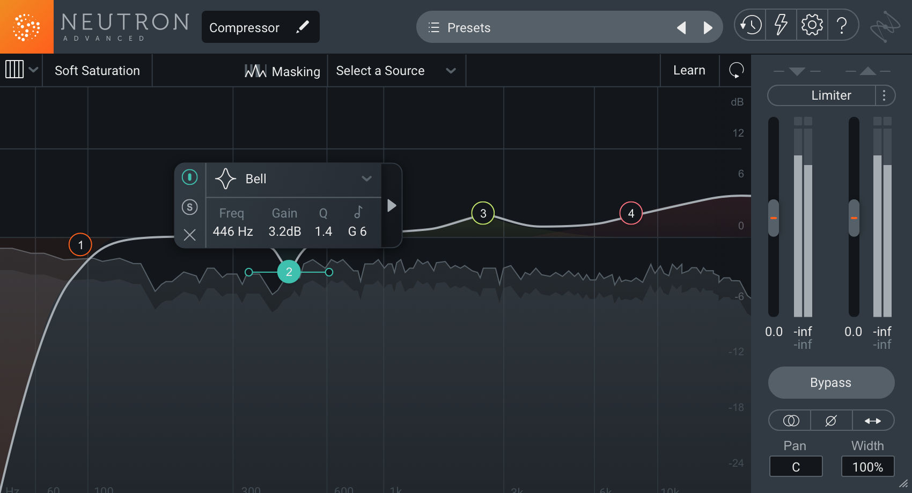Open the module chain panel icon
The height and width of the screenshot is (493, 912).
point(16,69)
